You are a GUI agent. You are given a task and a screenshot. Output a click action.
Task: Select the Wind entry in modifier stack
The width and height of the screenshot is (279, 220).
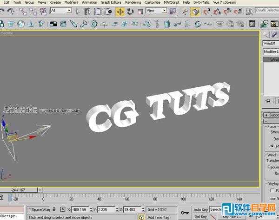point(271,60)
